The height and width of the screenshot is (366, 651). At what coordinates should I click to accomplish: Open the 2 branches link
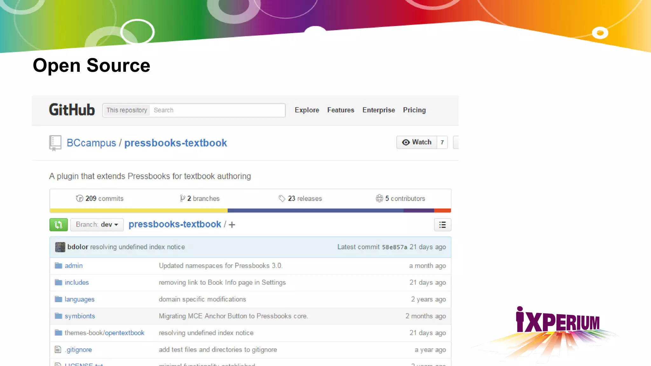[200, 199]
